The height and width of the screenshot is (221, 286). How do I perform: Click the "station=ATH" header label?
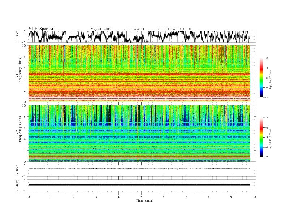134,29
